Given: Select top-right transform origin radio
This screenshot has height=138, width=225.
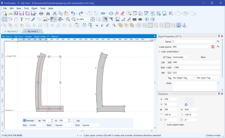Looking at the screenshot, I should coord(192,99).
